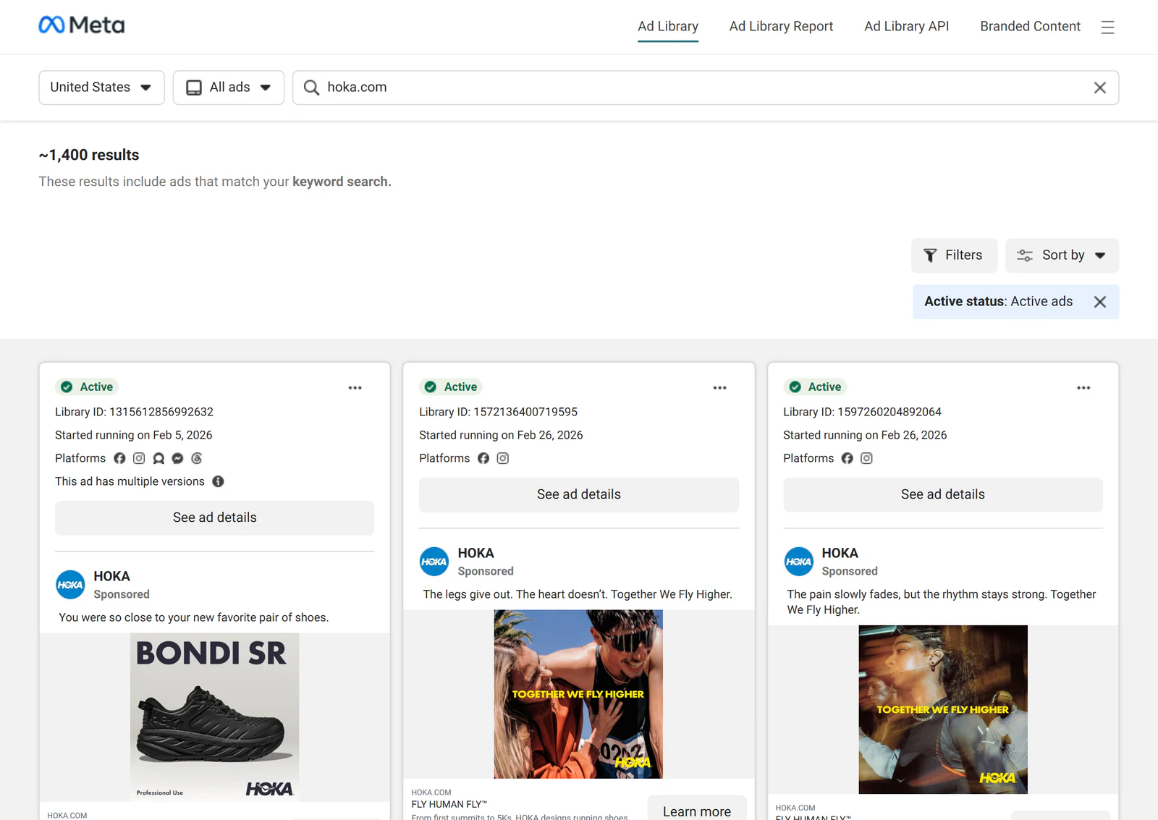
Task: Open three-dot menu on second HOKA ad
Action: click(x=719, y=388)
